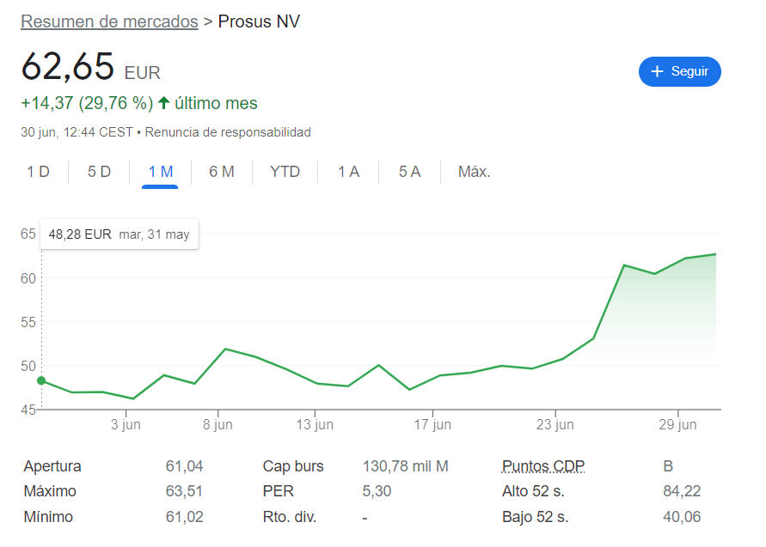Viewport: 766px width, 547px height.
Task: Click the plus icon in Seguir button
Action: click(657, 72)
